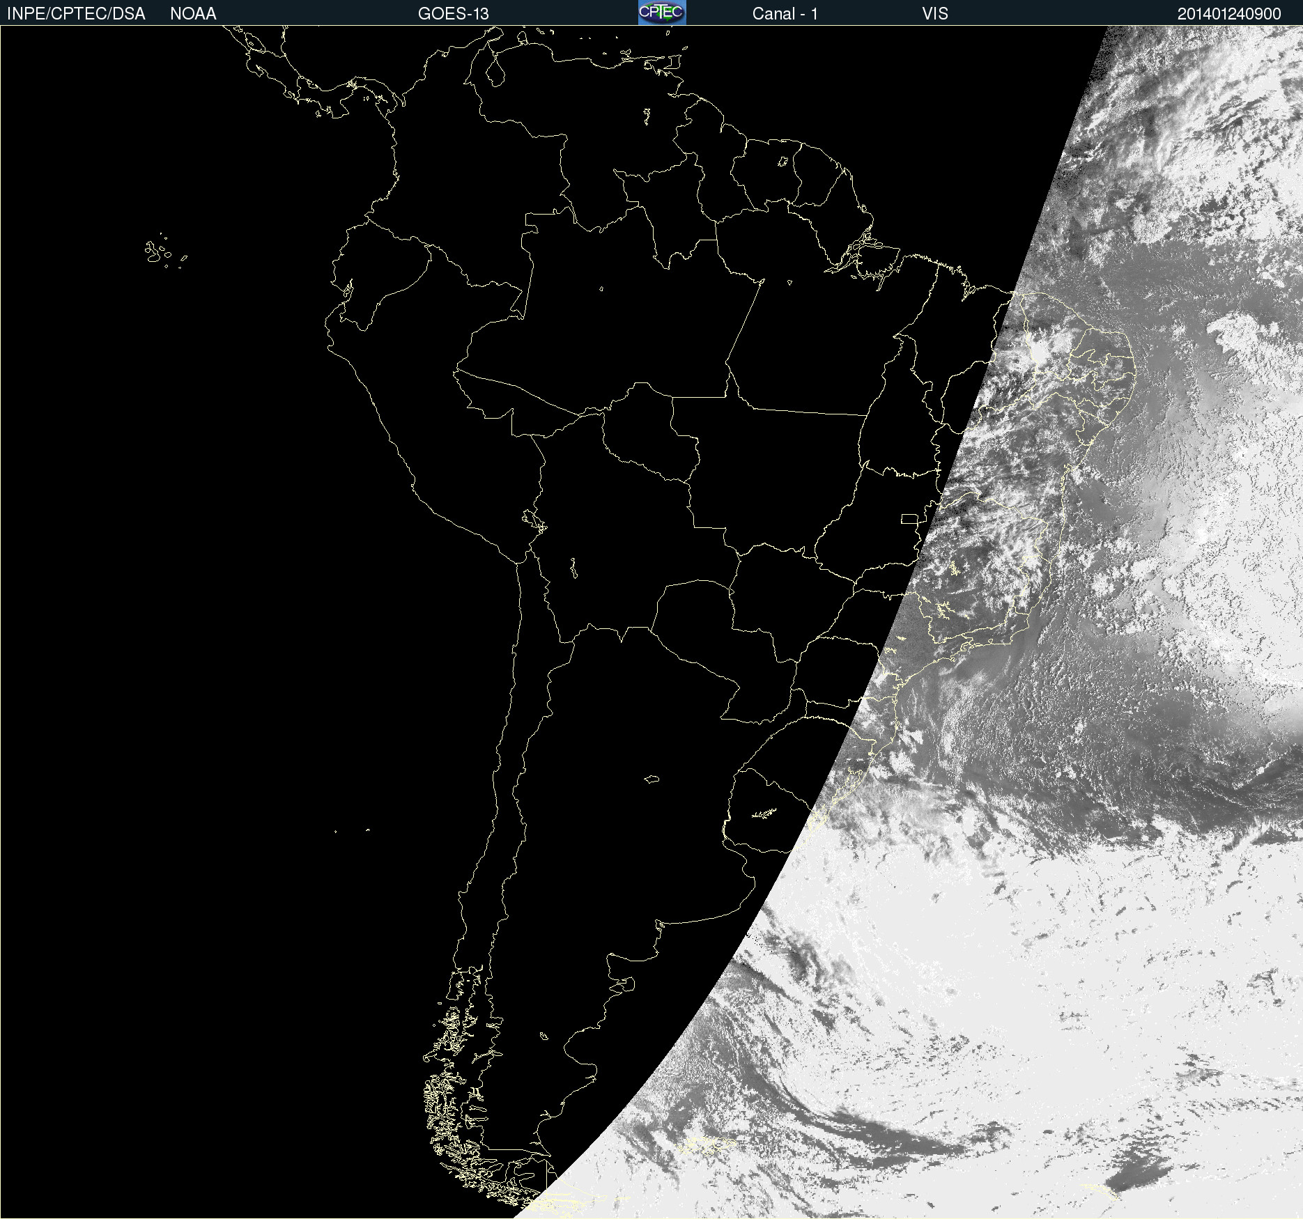Image resolution: width=1303 pixels, height=1219 pixels.
Task: Click the 'Canal - 1' label
Action: coord(785,14)
